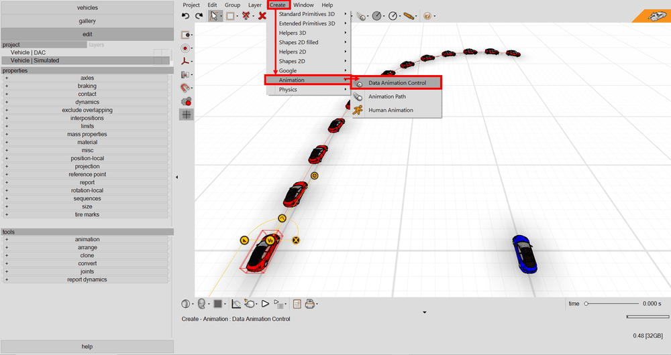
Task: Toggle the grid display icon
Action: coord(186,115)
